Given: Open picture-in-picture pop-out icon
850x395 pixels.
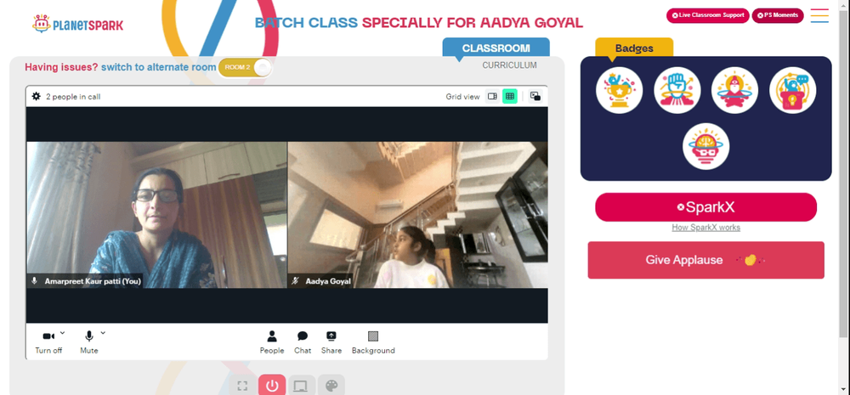Looking at the screenshot, I should tap(535, 97).
